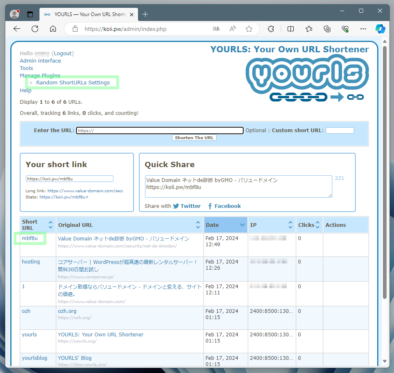The width and height of the screenshot is (394, 373).
Task: Open the tab actions menu
Action: click(30, 14)
